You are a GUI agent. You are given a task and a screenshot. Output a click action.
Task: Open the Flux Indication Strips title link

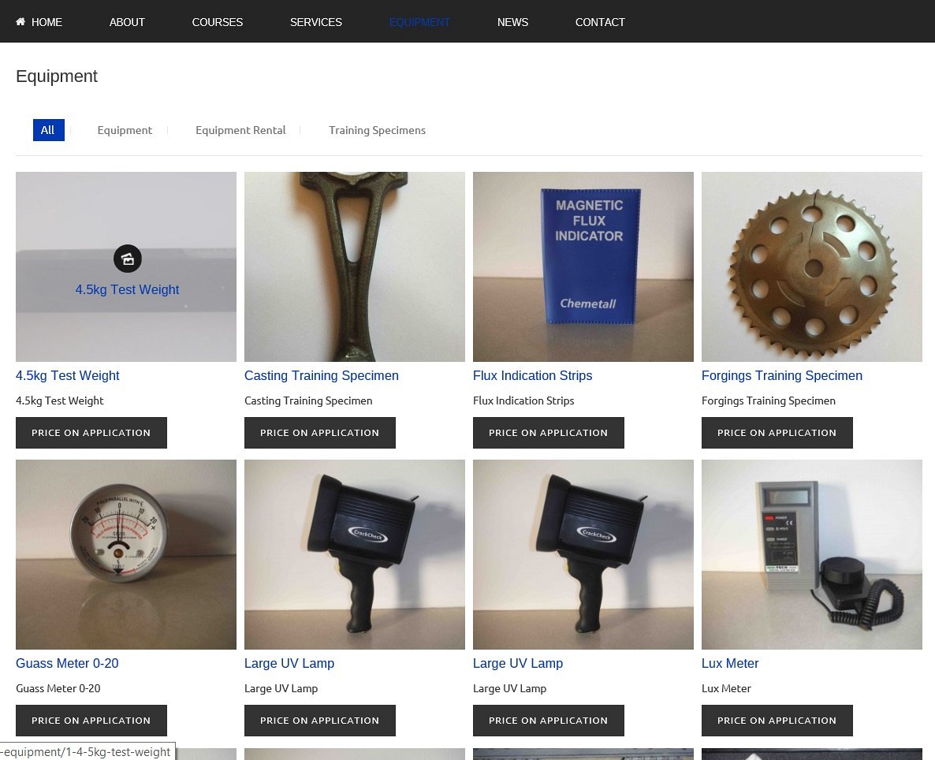pos(532,376)
